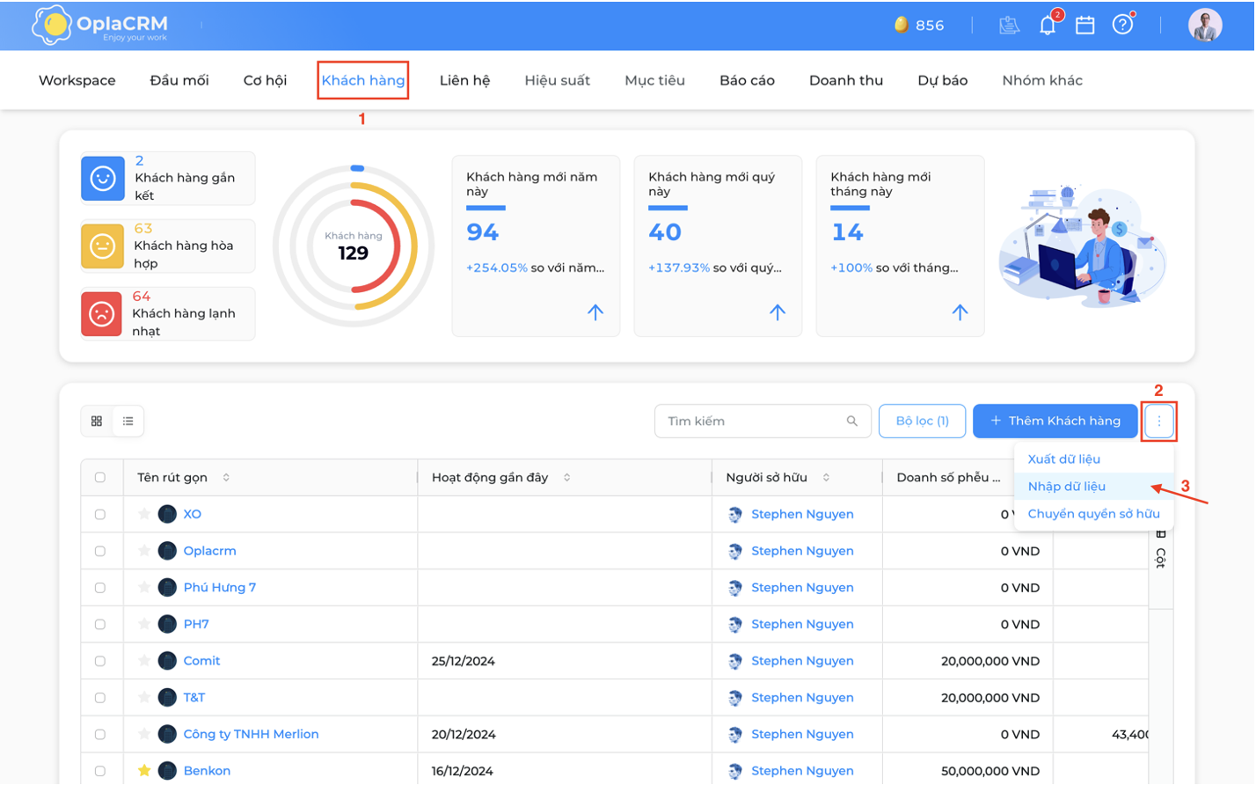Screen dimensions: 1256x785
Task: Click the avatar icon of T&T row
Action: tap(167, 698)
